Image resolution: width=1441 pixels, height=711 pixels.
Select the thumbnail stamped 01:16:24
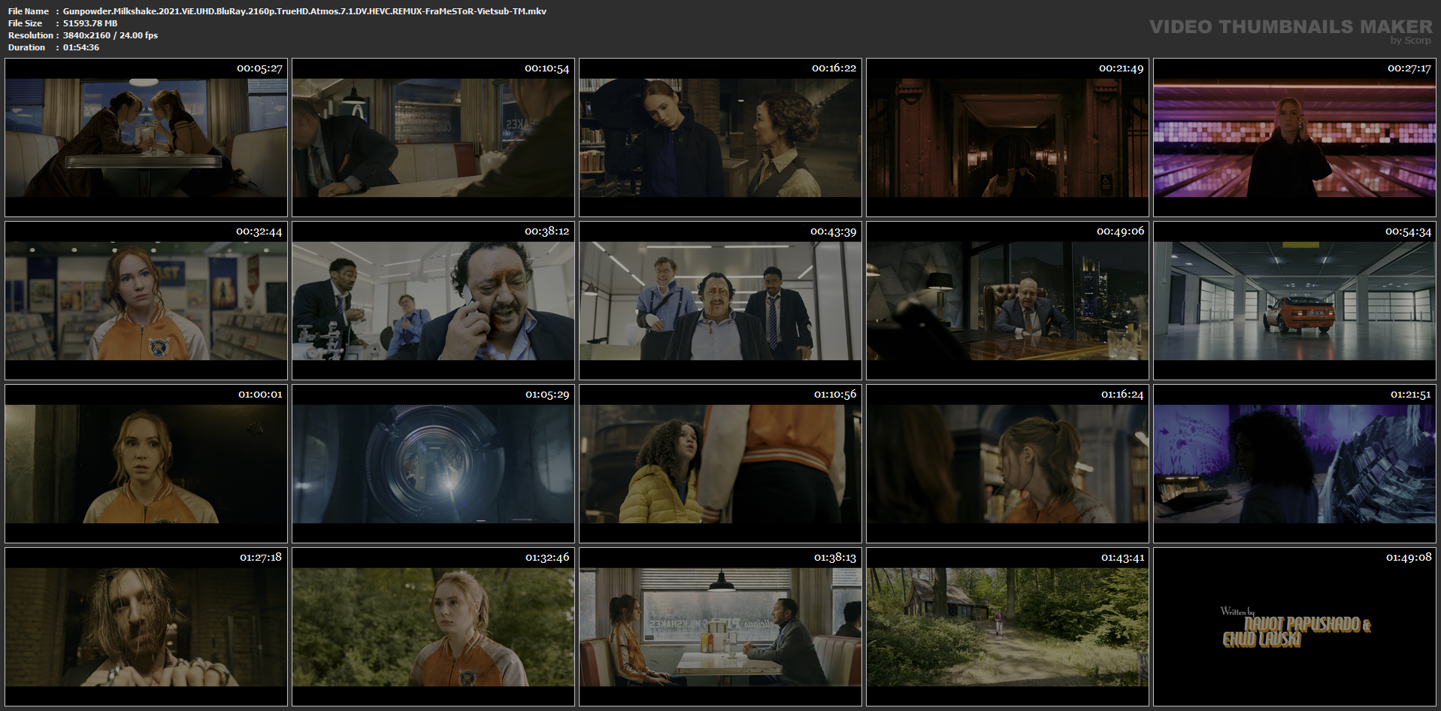point(1007,464)
